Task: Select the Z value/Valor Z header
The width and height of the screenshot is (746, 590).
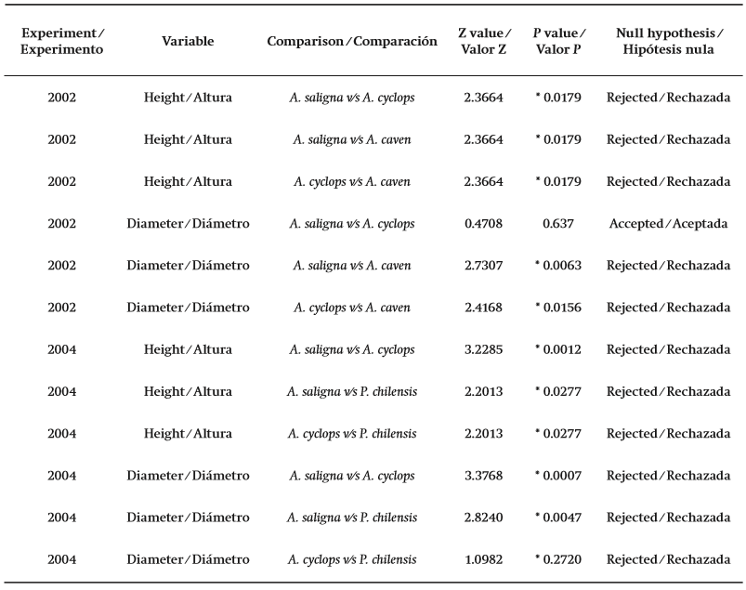Action: point(483,41)
